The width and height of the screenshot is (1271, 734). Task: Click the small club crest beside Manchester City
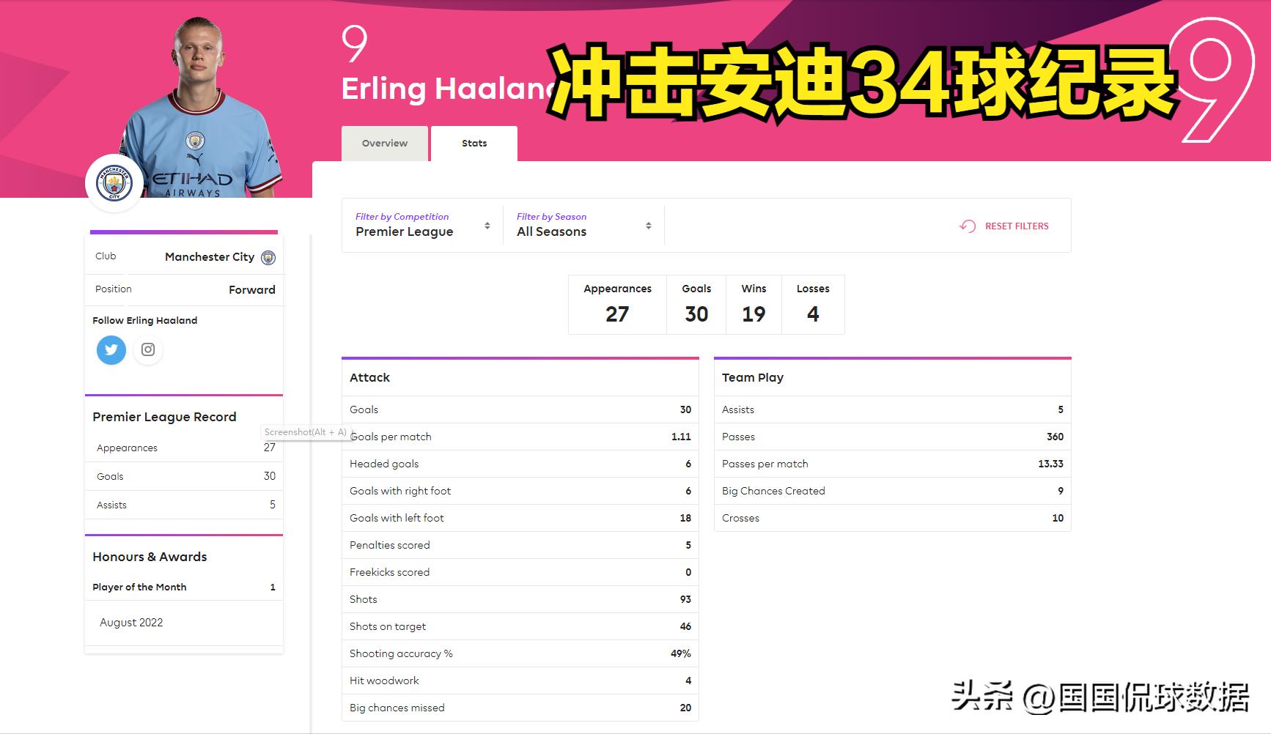coord(268,258)
